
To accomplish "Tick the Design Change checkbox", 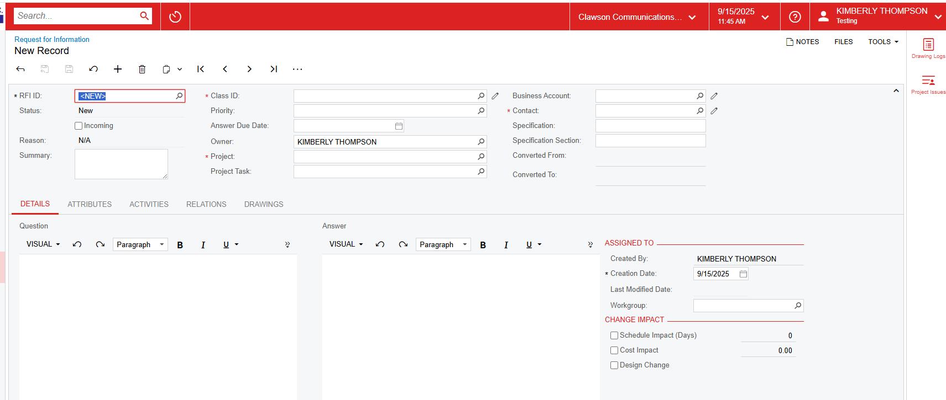I will click(x=614, y=365).
